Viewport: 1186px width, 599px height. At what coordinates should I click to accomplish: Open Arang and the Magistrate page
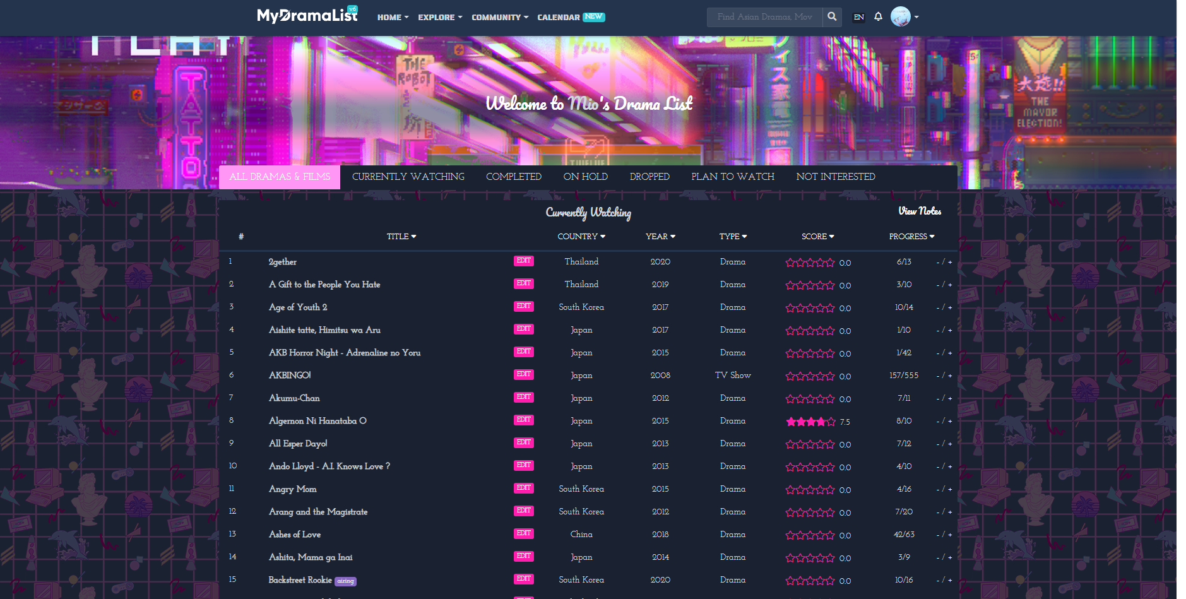(x=318, y=512)
